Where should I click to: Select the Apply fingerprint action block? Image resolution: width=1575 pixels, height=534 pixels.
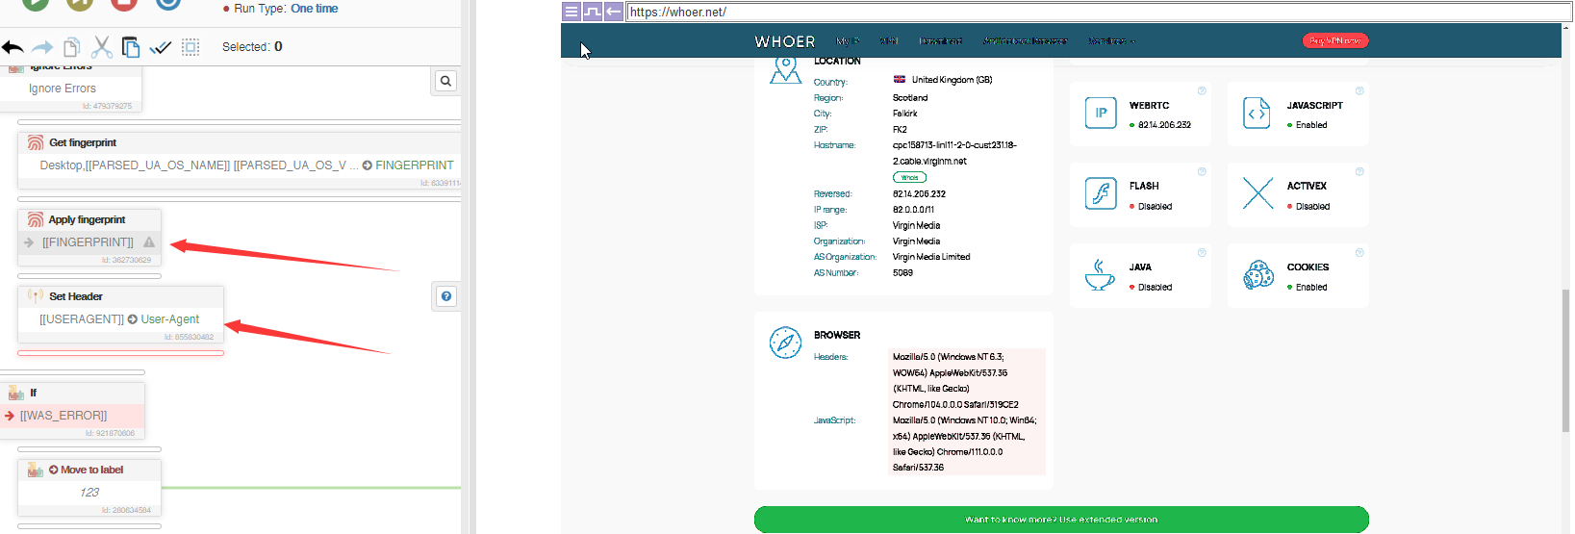pyautogui.click(x=89, y=220)
